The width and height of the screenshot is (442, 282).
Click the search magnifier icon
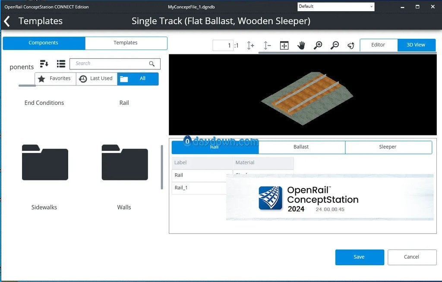click(152, 64)
